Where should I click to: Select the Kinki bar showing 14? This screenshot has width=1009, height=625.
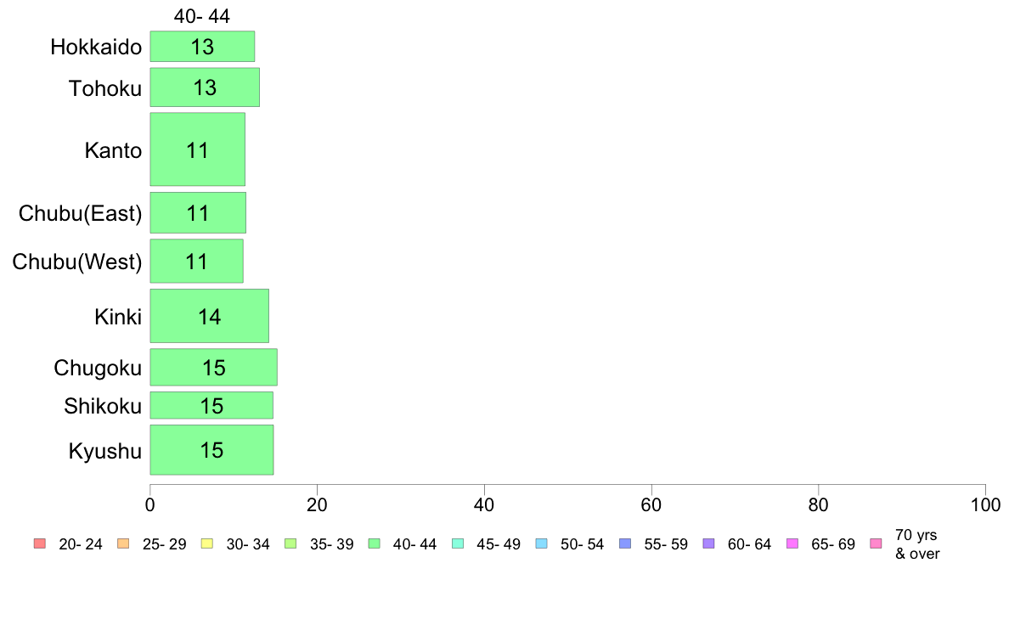point(209,316)
